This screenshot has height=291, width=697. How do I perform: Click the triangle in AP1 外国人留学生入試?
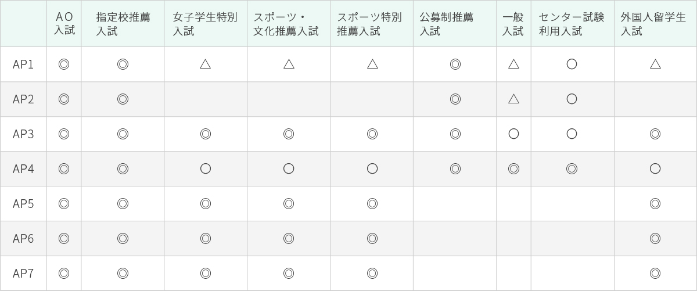click(655, 64)
